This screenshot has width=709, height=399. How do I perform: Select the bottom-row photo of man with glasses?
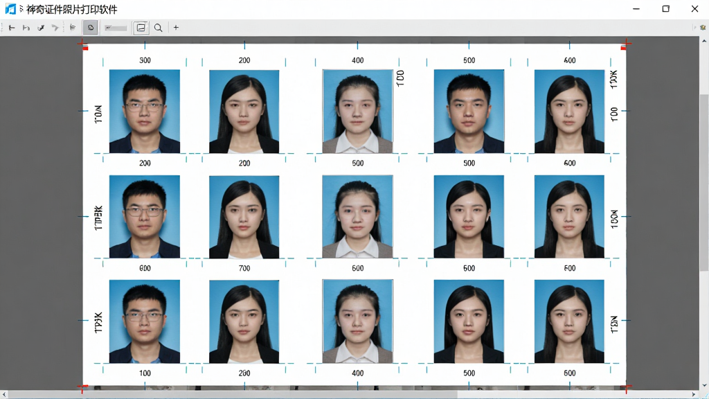[145, 321]
